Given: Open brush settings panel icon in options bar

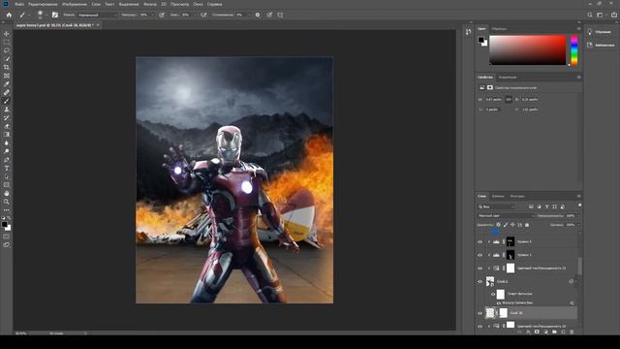Looking at the screenshot, I should point(55,15).
